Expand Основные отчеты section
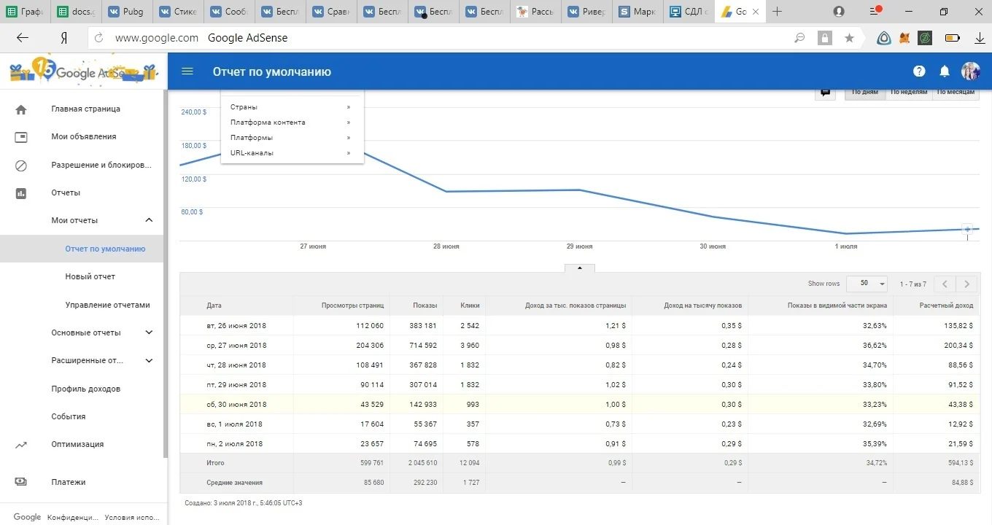Screen dimensions: 992x525 click(x=150, y=332)
